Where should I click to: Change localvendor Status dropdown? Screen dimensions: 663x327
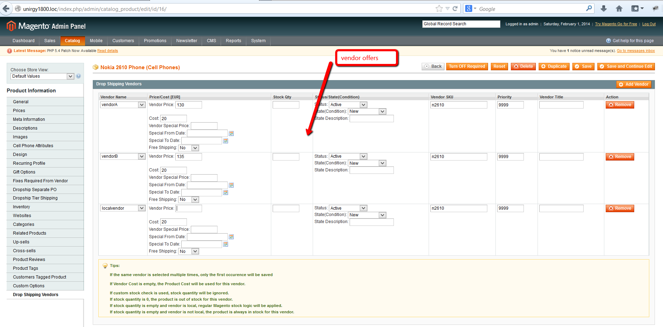tap(348, 208)
